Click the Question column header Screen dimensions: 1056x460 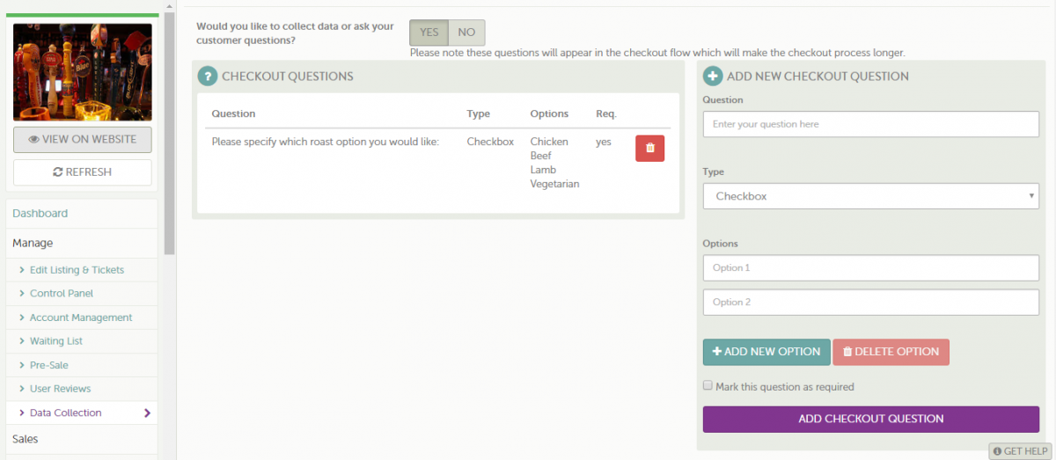click(233, 113)
